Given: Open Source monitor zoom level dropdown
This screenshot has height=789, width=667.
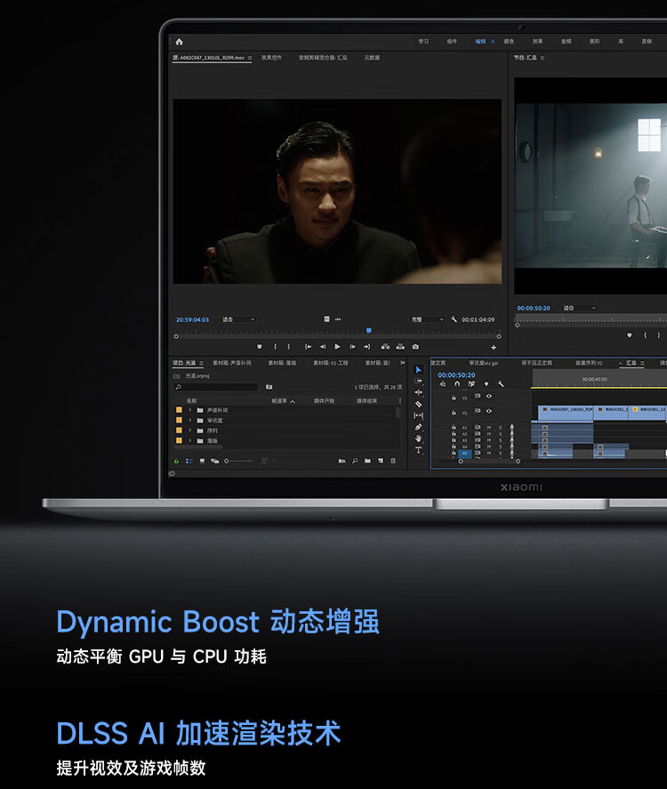Looking at the screenshot, I should point(239,319).
